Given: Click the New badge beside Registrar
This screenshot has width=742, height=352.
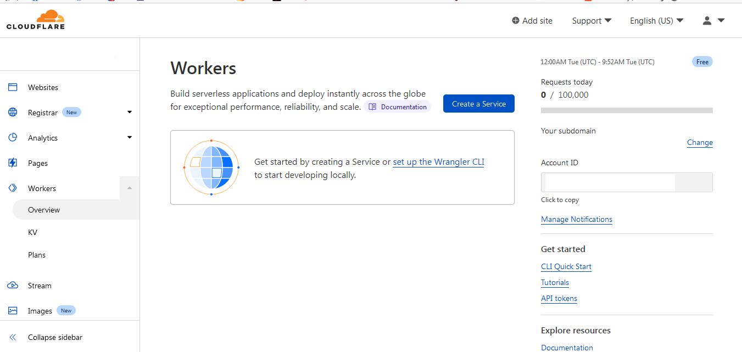Looking at the screenshot, I should click(72, 112).
